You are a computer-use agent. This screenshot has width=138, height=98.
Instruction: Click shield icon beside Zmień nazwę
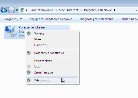(29, 72)
